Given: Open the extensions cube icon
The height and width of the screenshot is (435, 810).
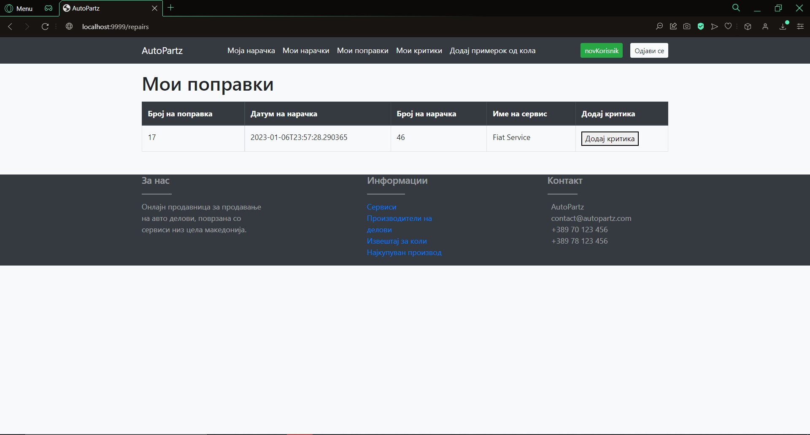Looking at the screenshot, I should (748, 27).
